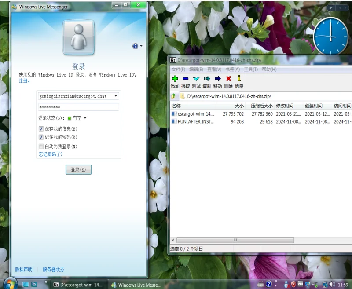352x289 pixels.
Task: Click the 提取 (Extract) icon in 7-Zip
Action: pos(185,79)
